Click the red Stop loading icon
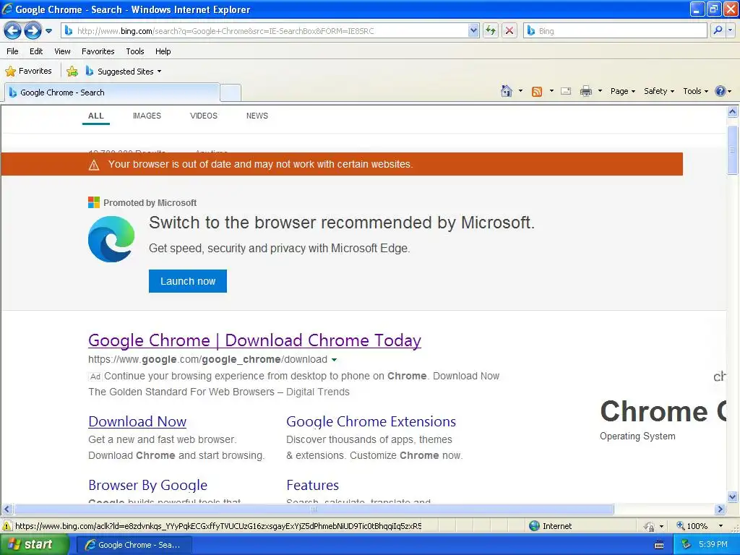The width and height of the screenshot is (740, 555). click(509, 31)
